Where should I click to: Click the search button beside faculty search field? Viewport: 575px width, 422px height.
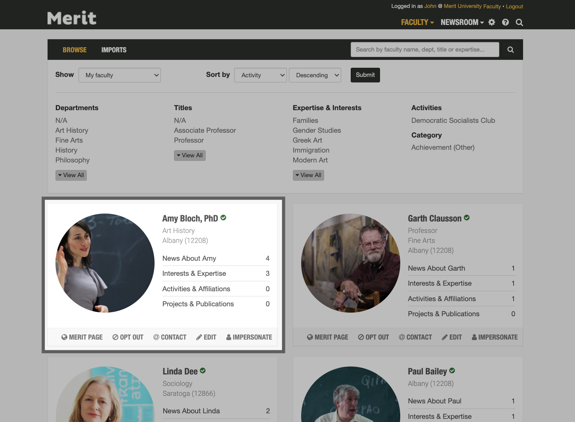click(510, 50)
